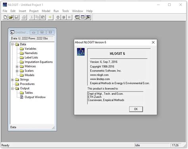
Task: Open the project window toolbar icon
Action: 77,17
